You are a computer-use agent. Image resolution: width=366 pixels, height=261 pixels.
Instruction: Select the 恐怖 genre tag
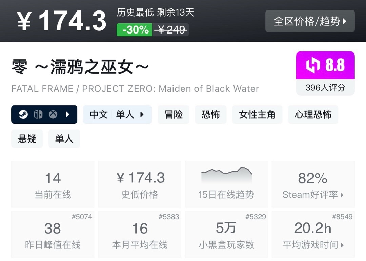[211, 115]
